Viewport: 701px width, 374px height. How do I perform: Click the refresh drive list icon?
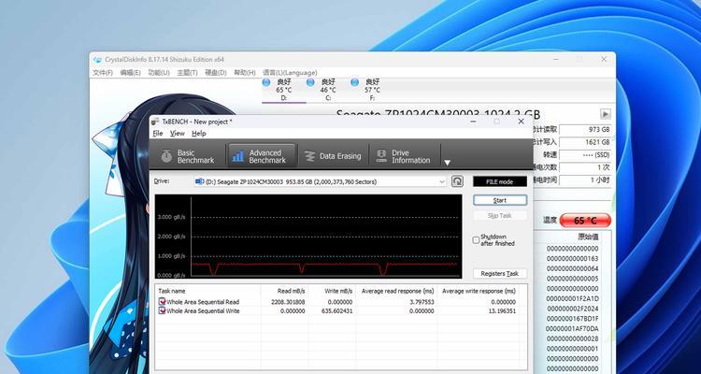pos(457,181)
